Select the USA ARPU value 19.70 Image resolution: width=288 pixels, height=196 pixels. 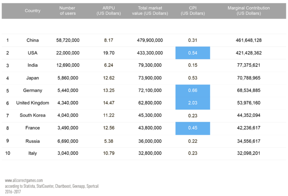click(109, 53)
